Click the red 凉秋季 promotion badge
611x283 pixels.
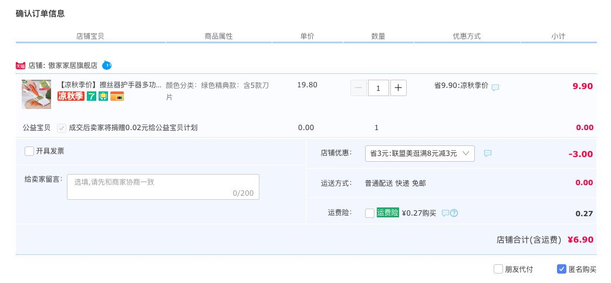pyautogui.click(x=71, y=96)
